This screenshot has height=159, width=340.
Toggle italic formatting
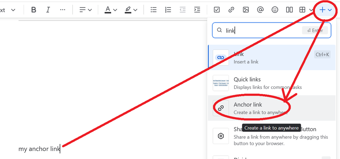[x=48, y=10]
